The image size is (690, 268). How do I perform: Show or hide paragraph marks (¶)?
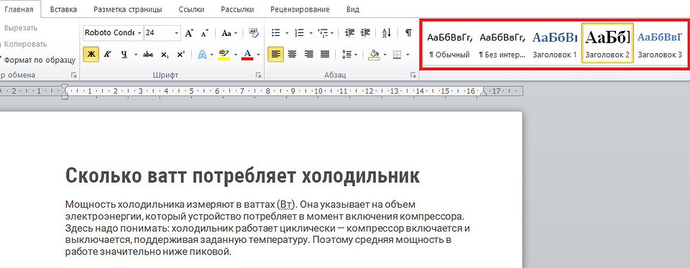[x=409, y=32]
